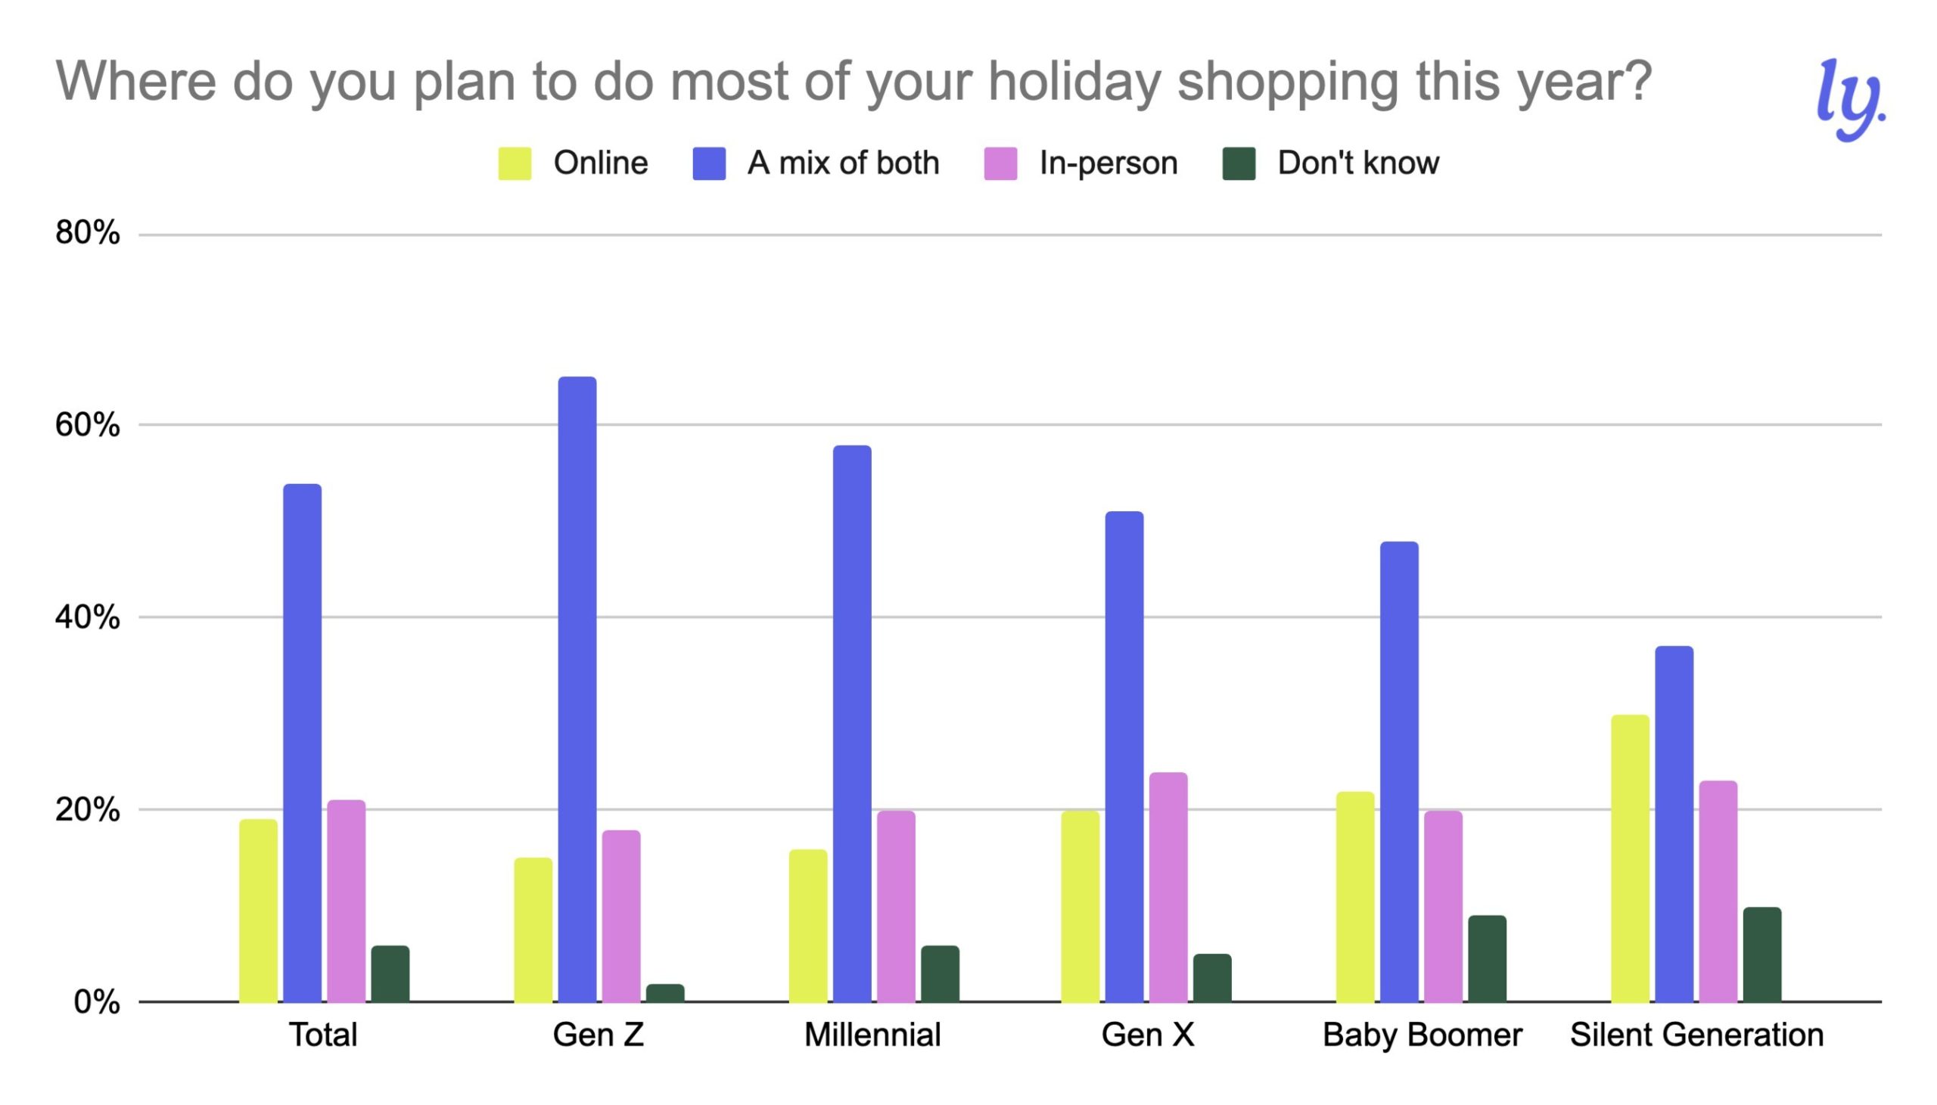Select the Gen Z axis label

pyautogui.click(x=598, y=1035)
